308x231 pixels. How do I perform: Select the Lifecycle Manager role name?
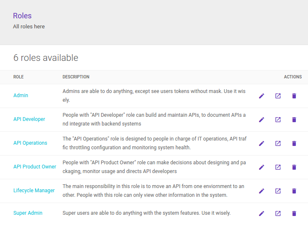(x=34, y=191)
